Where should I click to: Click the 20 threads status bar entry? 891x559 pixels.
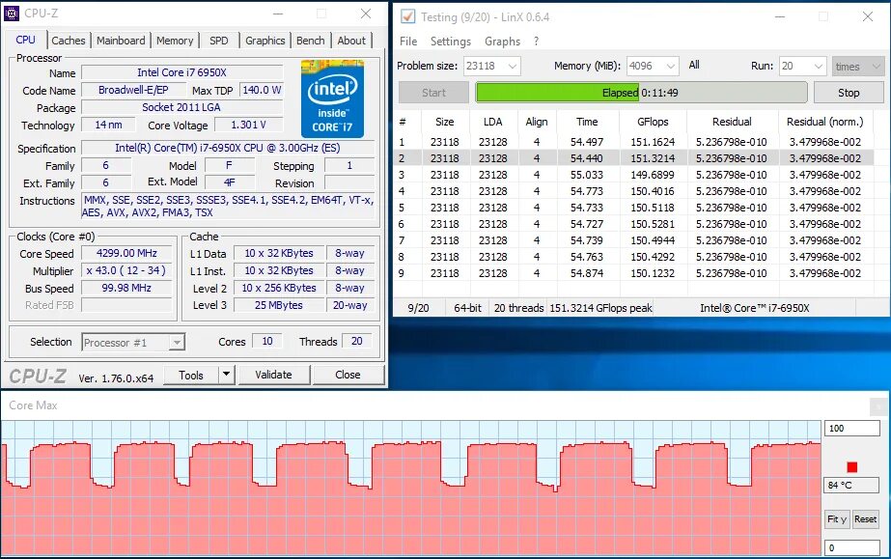point(518,309)
